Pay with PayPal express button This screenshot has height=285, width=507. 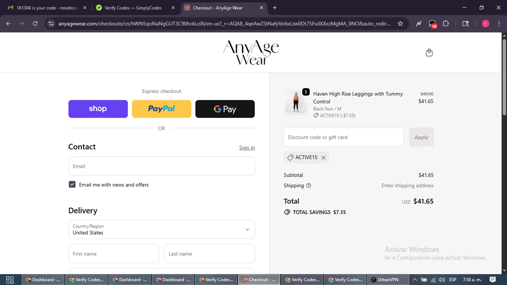pyautogui.click(x=162, y=109)
